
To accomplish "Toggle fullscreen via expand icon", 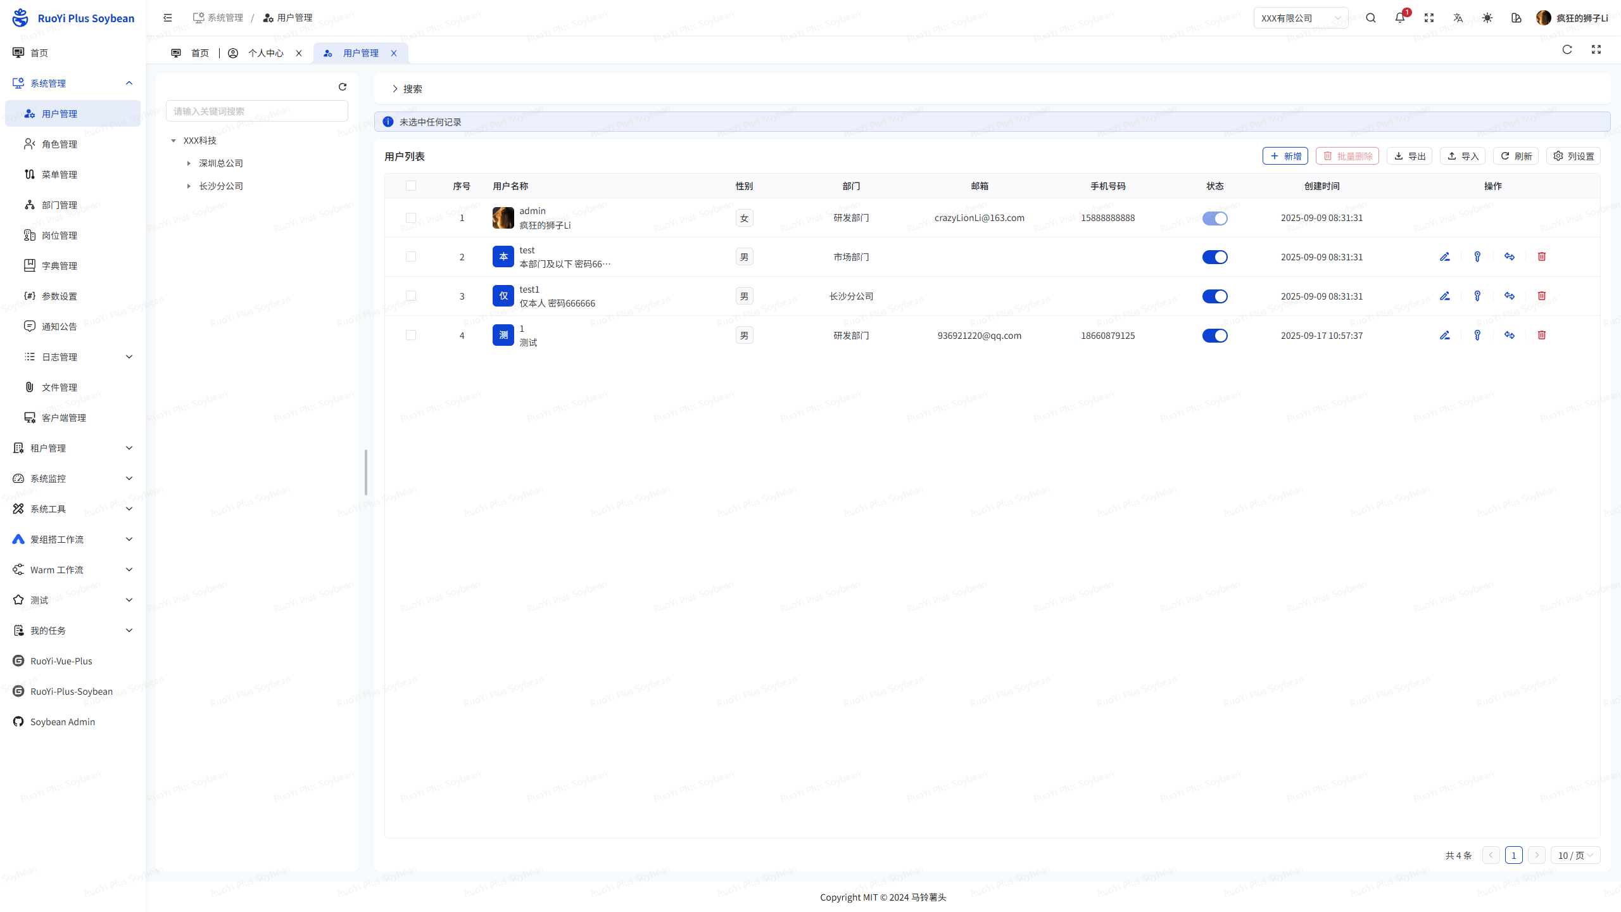I will 1429,18.
